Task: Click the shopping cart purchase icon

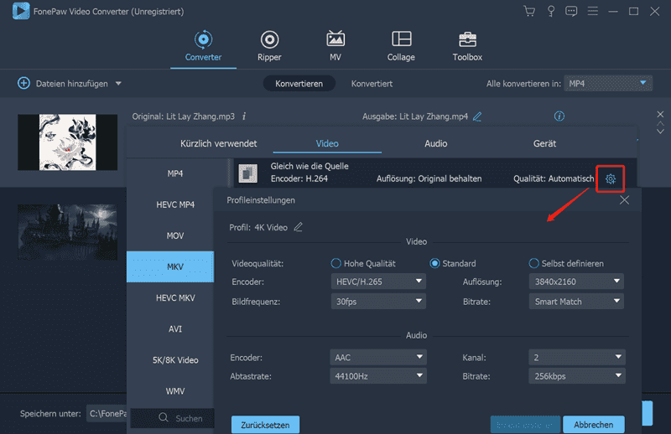Action: (x=529, y=11)
